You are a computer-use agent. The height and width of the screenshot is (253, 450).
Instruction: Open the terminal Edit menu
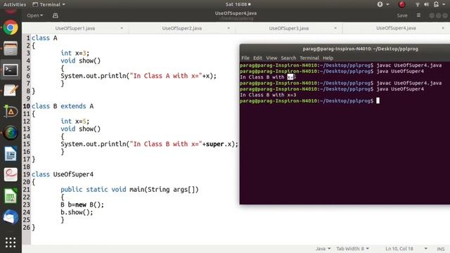tap(257, 58)
